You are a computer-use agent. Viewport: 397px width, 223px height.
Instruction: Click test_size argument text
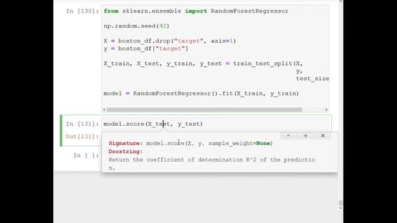(x=313, y=79)
